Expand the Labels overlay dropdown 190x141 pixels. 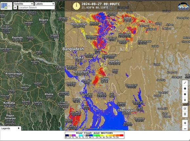click(x=45, y=4)
